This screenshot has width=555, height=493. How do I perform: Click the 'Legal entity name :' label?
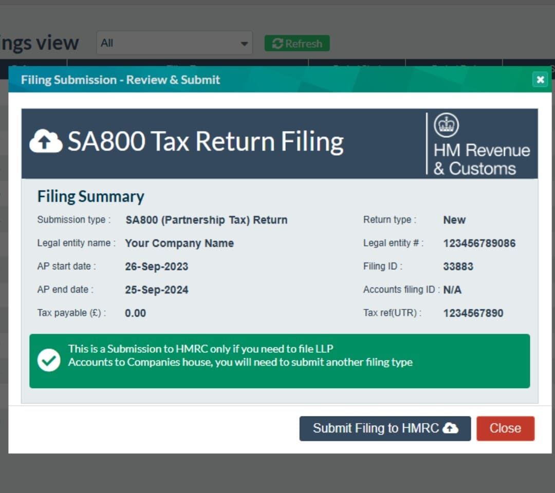click(x=77, y=243)
